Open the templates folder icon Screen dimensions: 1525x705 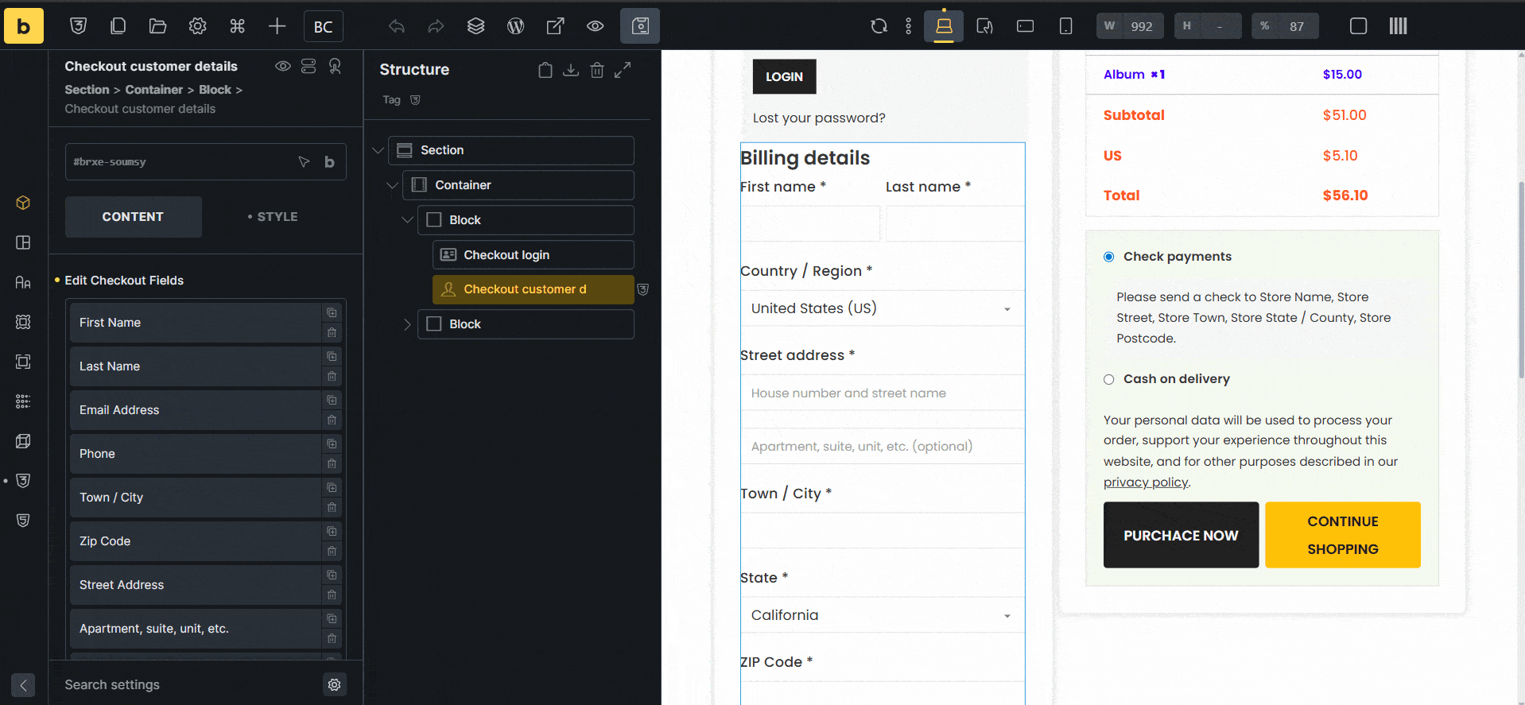[157, 26]
